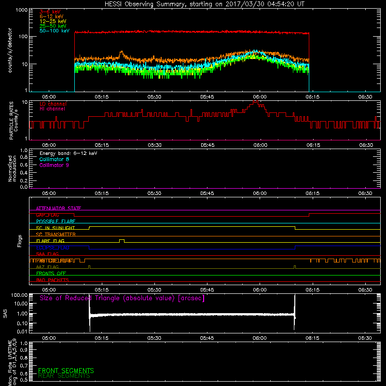Click the HI channel legend label
Viewport: 386px width, 386px height.
(x=52, y=109)
